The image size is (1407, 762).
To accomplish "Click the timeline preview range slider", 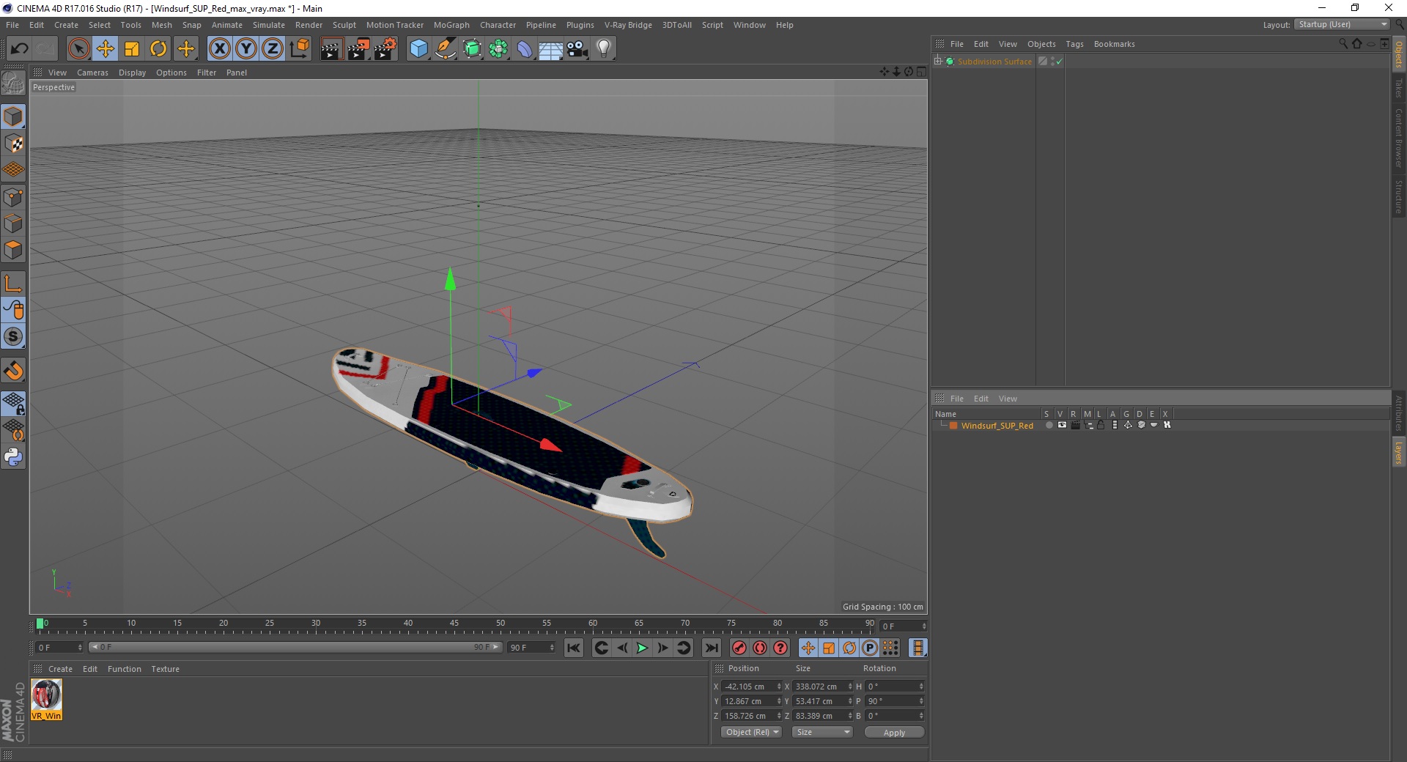I will [295, 647].
